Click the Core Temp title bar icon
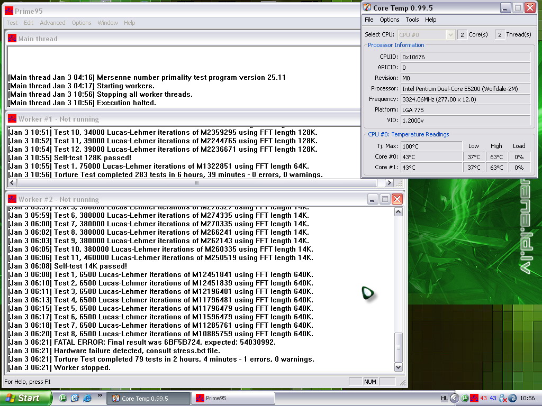542x406 pixels. (x=367, y=7)
